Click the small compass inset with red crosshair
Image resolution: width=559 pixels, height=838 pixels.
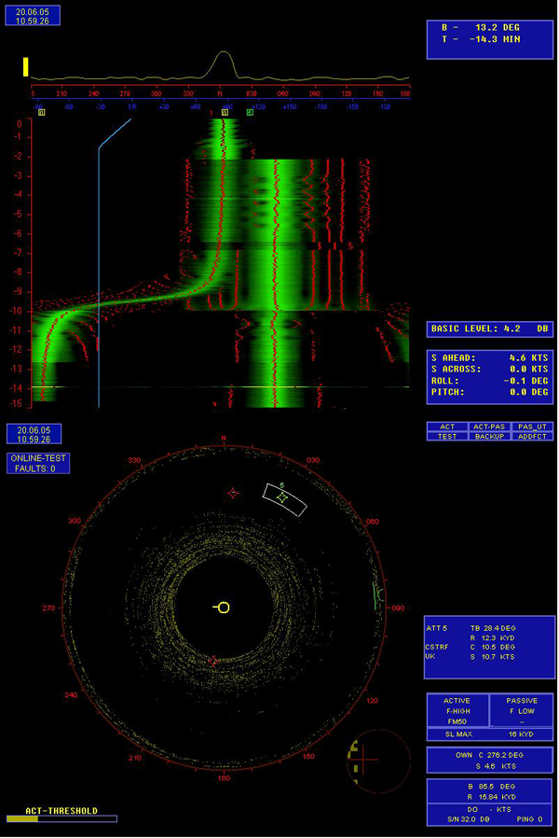(x=377, y=760)
